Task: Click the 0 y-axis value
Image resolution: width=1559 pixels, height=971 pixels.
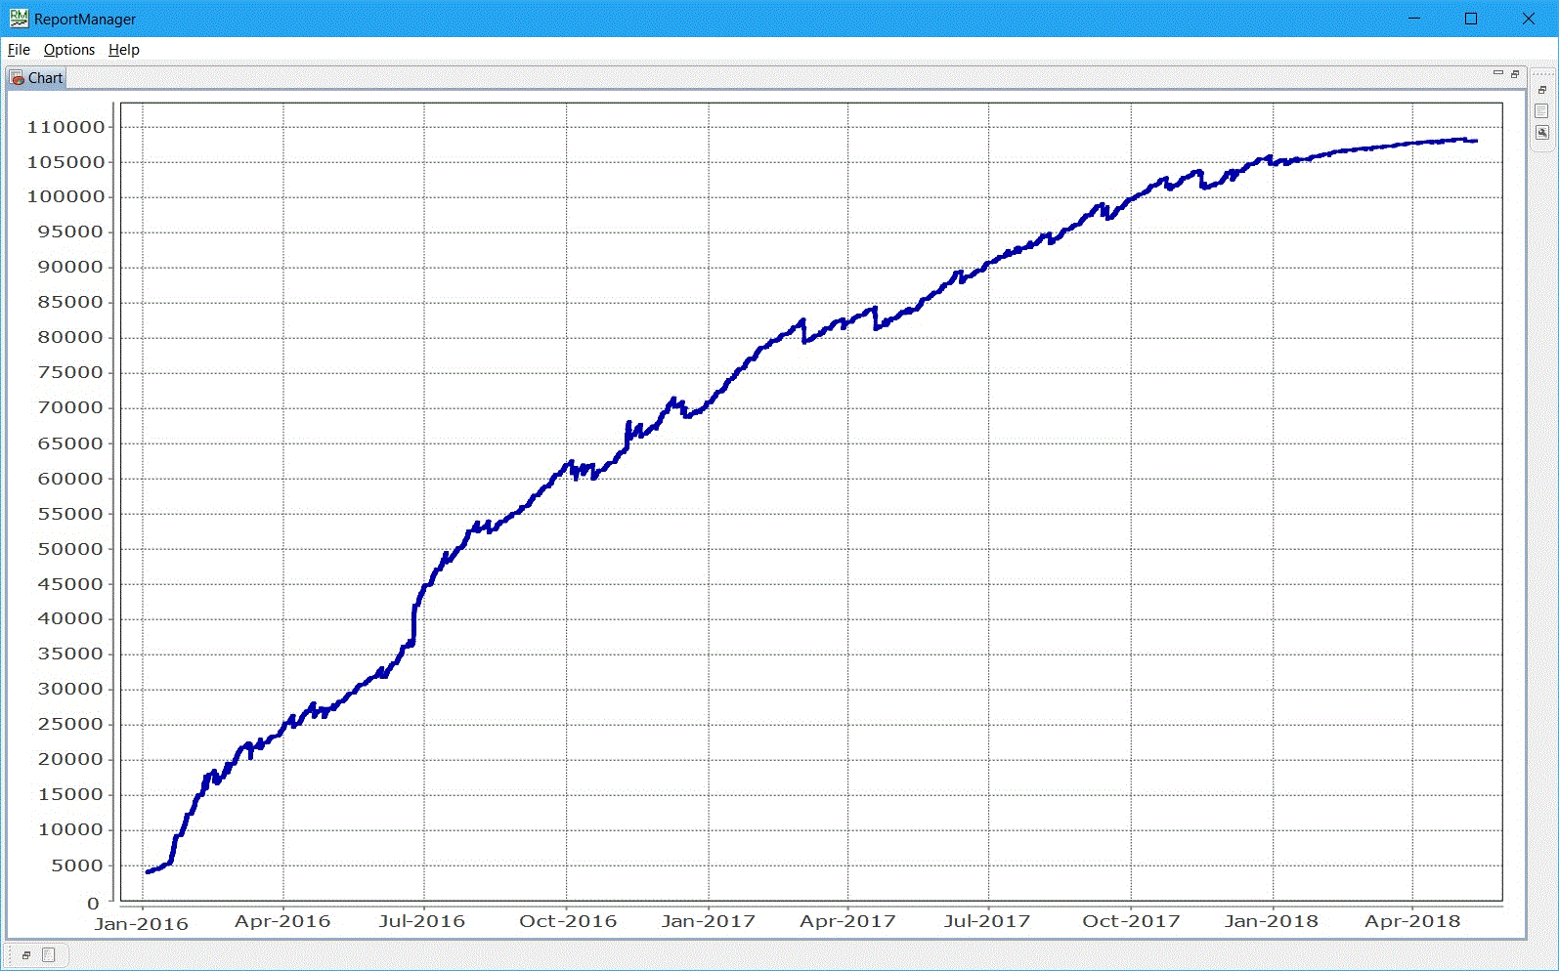Action: pyautogui.click(x=94, y=904)
